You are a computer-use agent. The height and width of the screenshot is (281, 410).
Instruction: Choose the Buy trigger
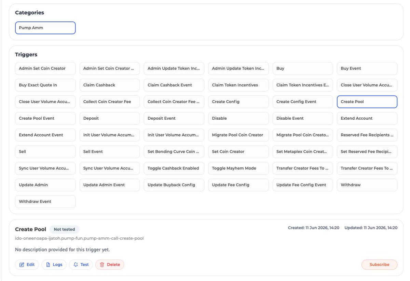click(x=303, y=69)
